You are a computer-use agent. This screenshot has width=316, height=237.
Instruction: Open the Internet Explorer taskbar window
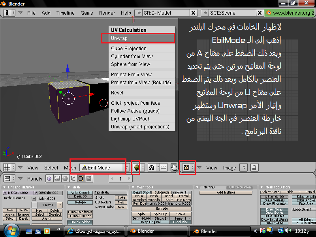pyautogui.click(x=94, y=231)
